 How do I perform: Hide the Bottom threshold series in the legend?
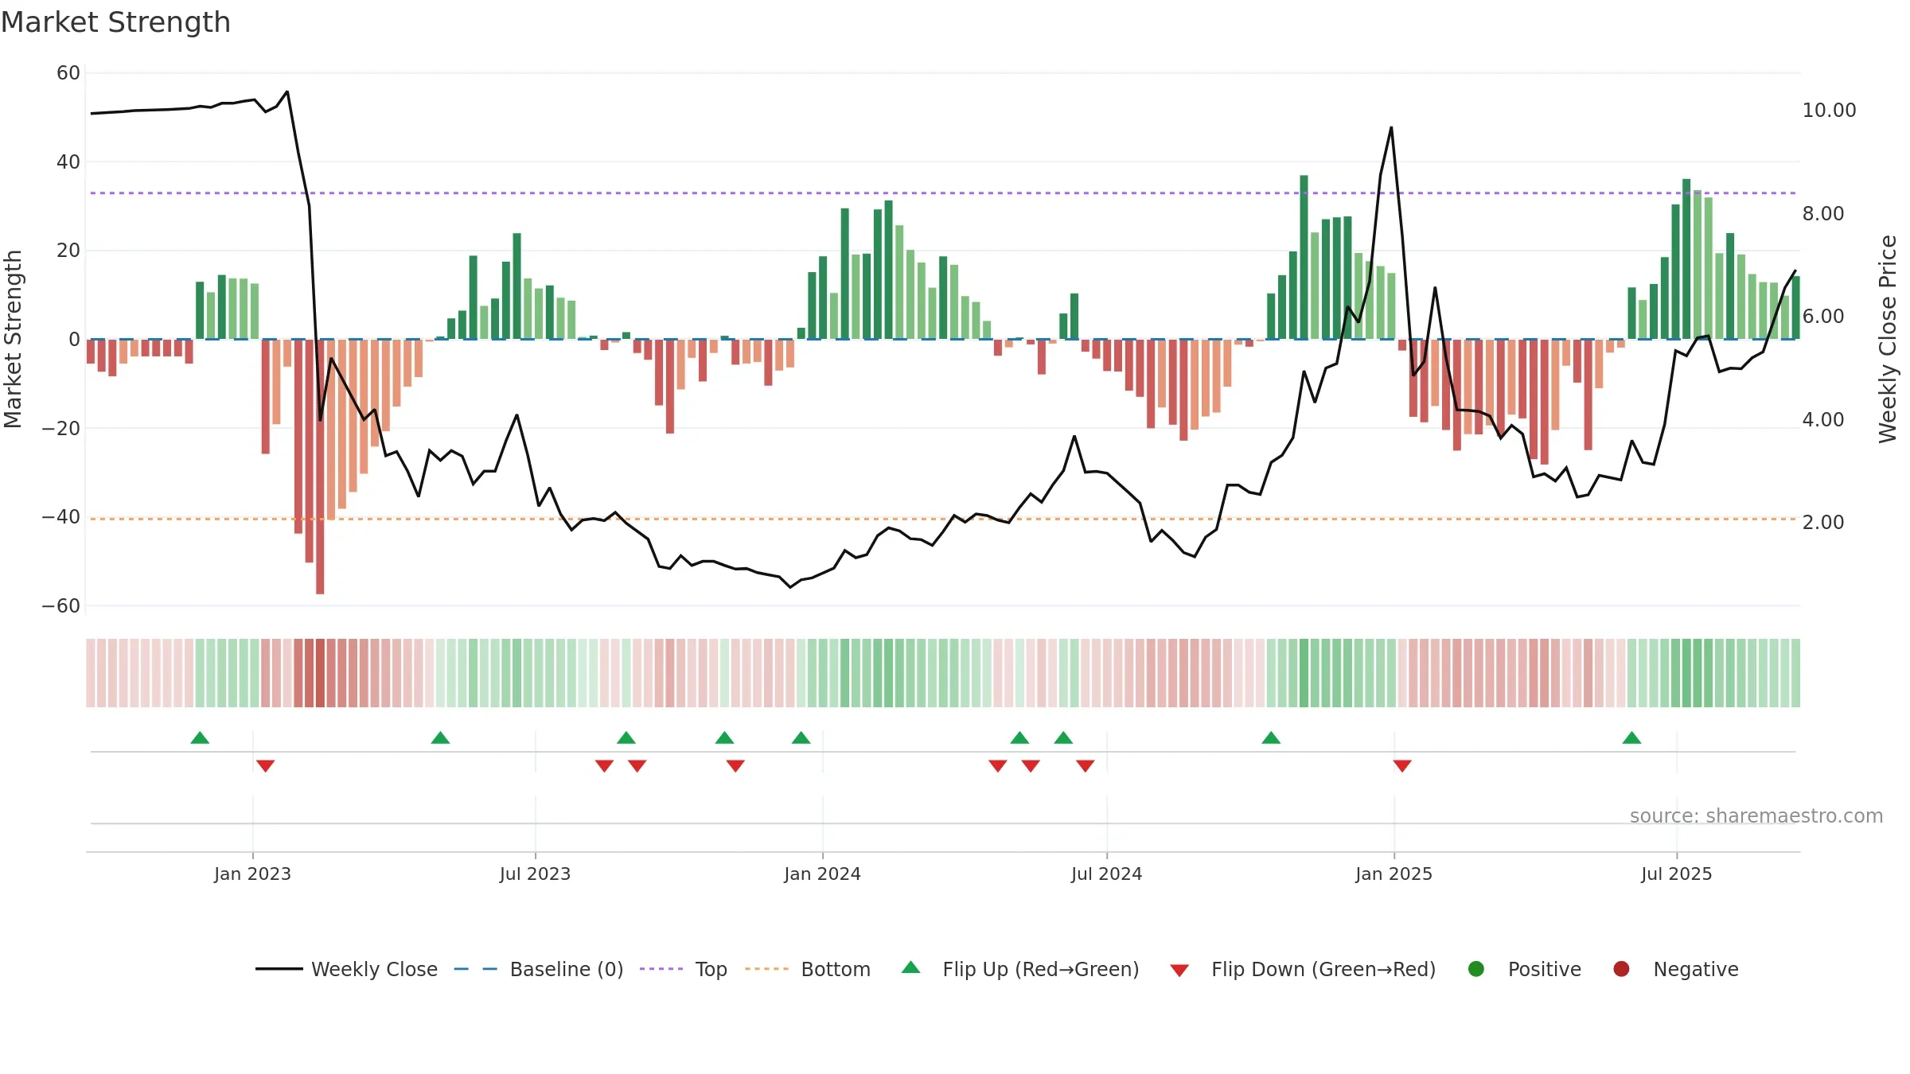(808, 969)
